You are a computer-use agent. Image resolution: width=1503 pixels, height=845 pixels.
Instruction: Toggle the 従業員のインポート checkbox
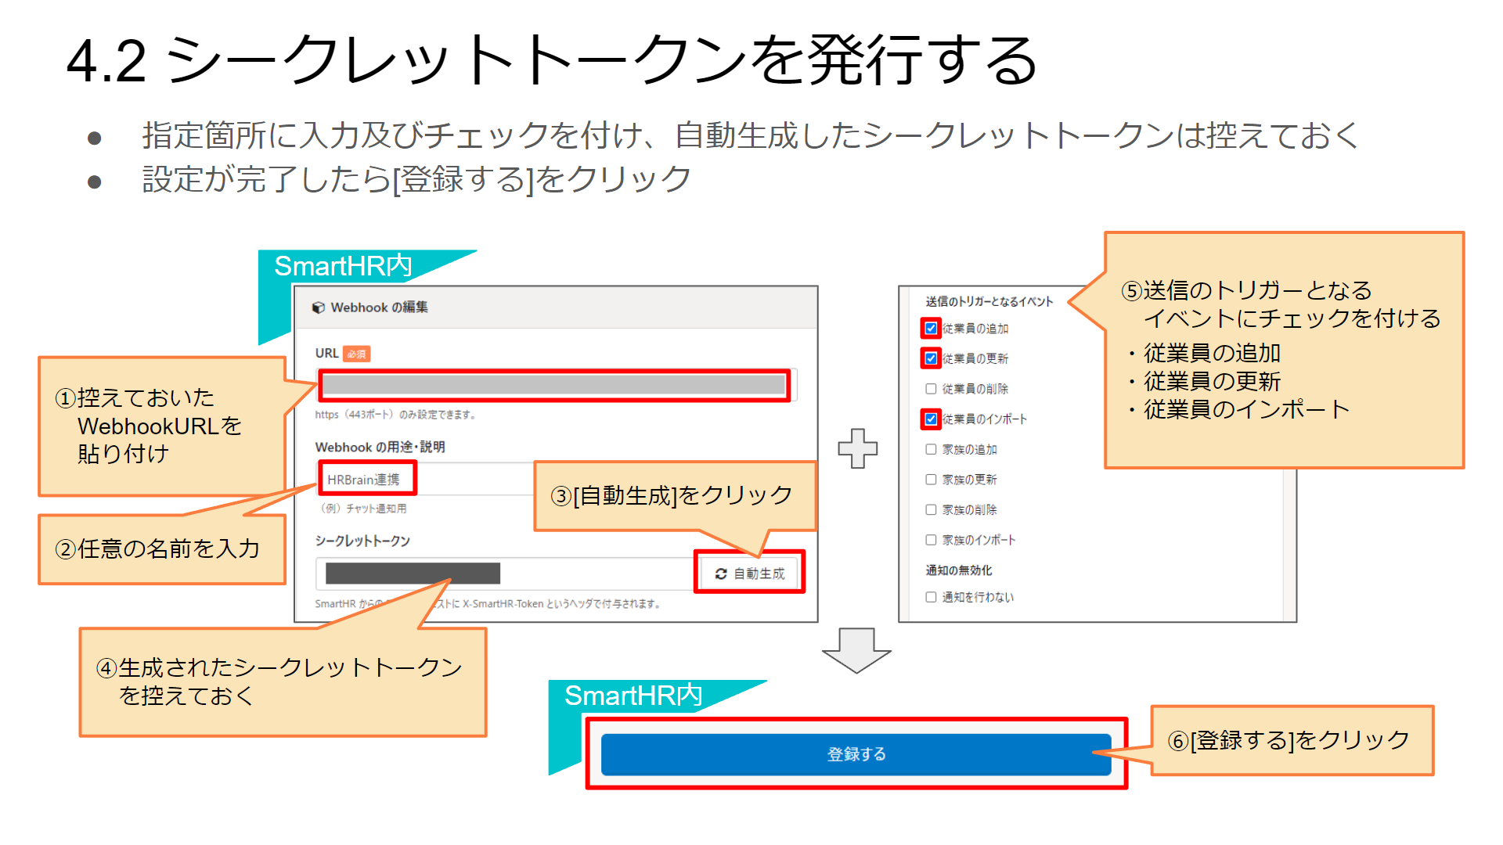coord(931,419)
